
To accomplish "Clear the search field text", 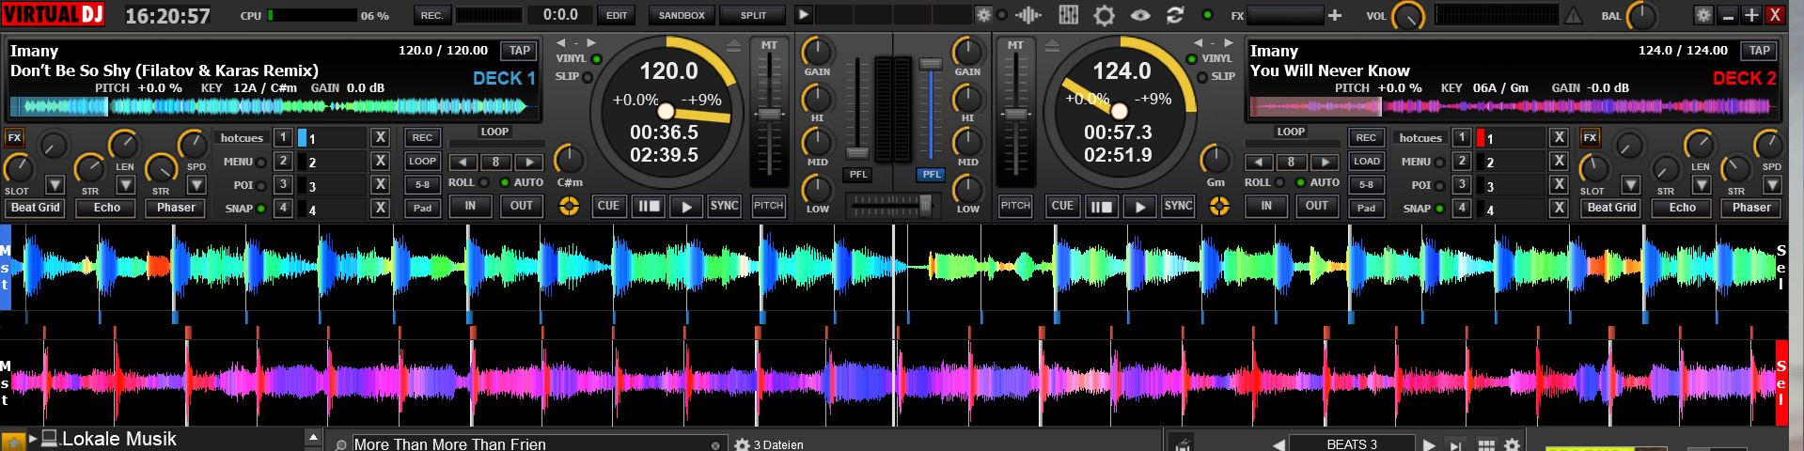I will click(715, 445).
